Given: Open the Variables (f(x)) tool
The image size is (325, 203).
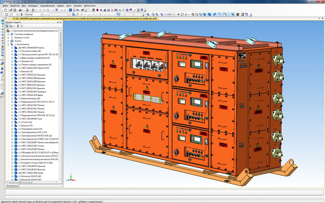Looking at the screenshot, I should tap(78, 10).
